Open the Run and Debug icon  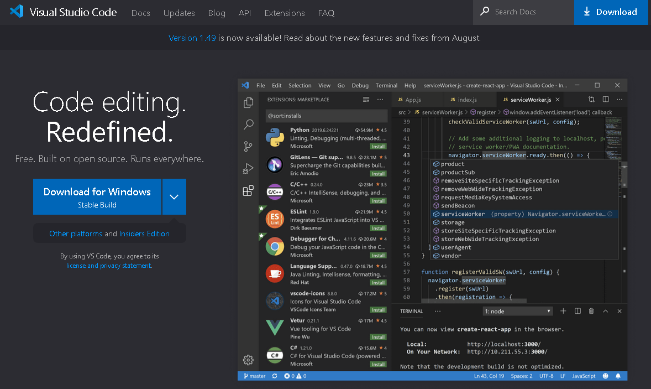[x=248, y=168]
